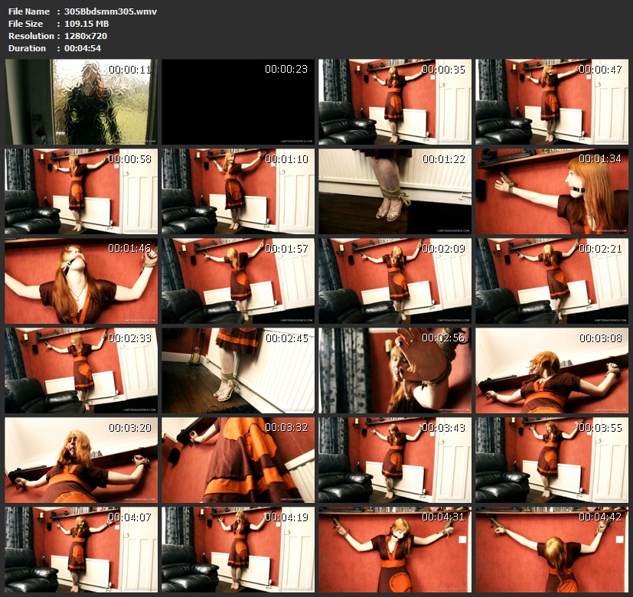This screenshot has width=633, height=597.
Task: Open the frame stamped 00:02:09
Action: 395,281
